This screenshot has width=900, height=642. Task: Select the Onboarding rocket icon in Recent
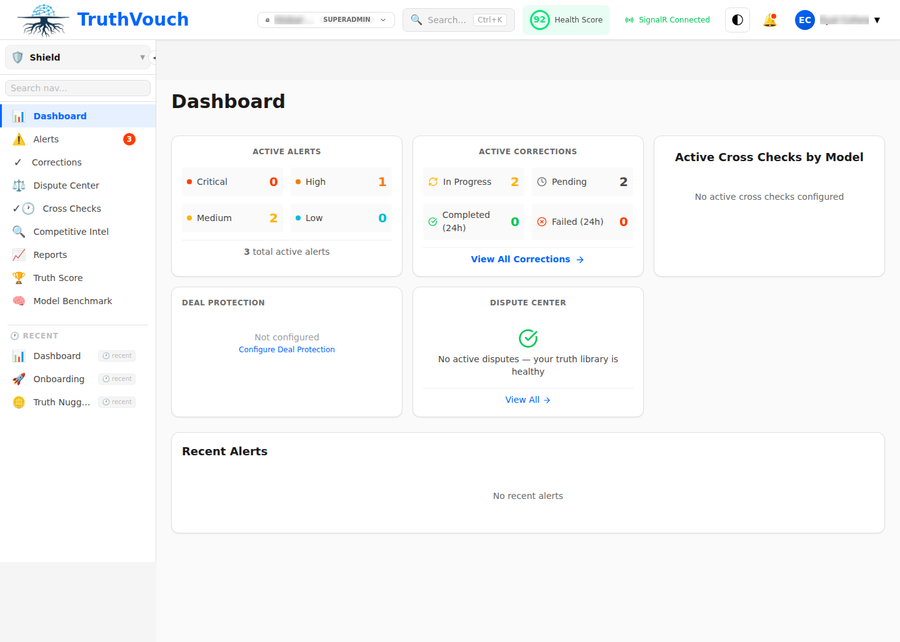pyautogui.click(x=19, y=378)
